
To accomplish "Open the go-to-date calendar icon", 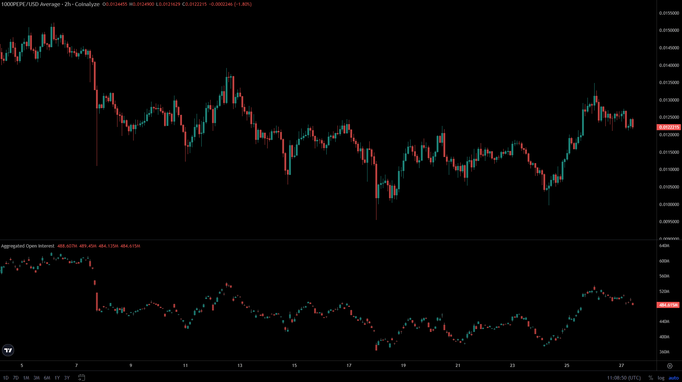I will [81, 378].
